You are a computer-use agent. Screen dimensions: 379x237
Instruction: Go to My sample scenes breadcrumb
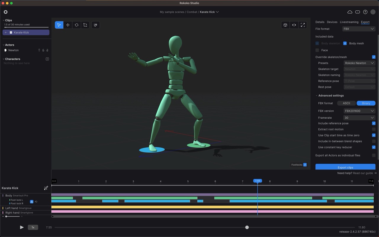pos(172,12)
